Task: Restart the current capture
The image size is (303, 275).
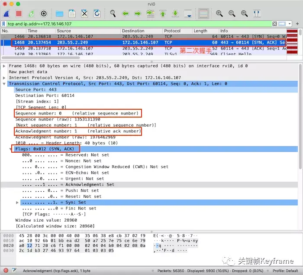Action: point(31,14)
